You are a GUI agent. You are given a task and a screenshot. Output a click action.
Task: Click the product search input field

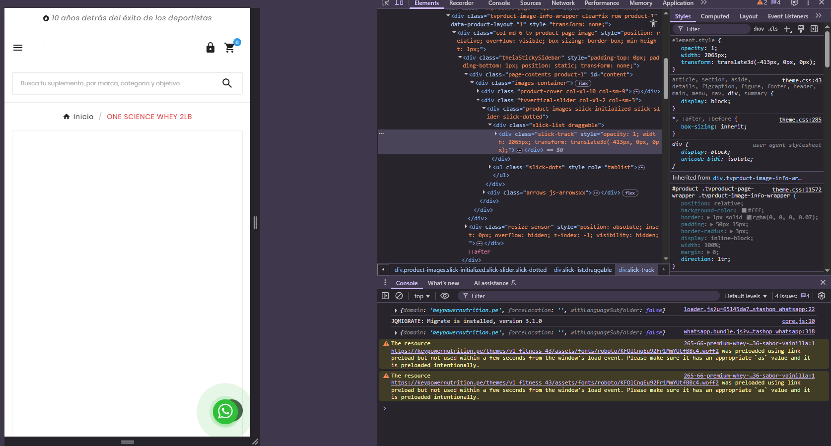click(x=114, y=83)
